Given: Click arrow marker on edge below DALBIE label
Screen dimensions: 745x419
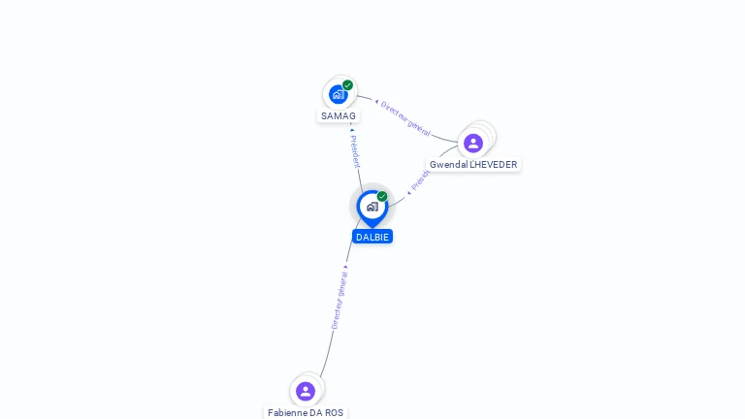Looking at the screenshot, I should point(345,267).
